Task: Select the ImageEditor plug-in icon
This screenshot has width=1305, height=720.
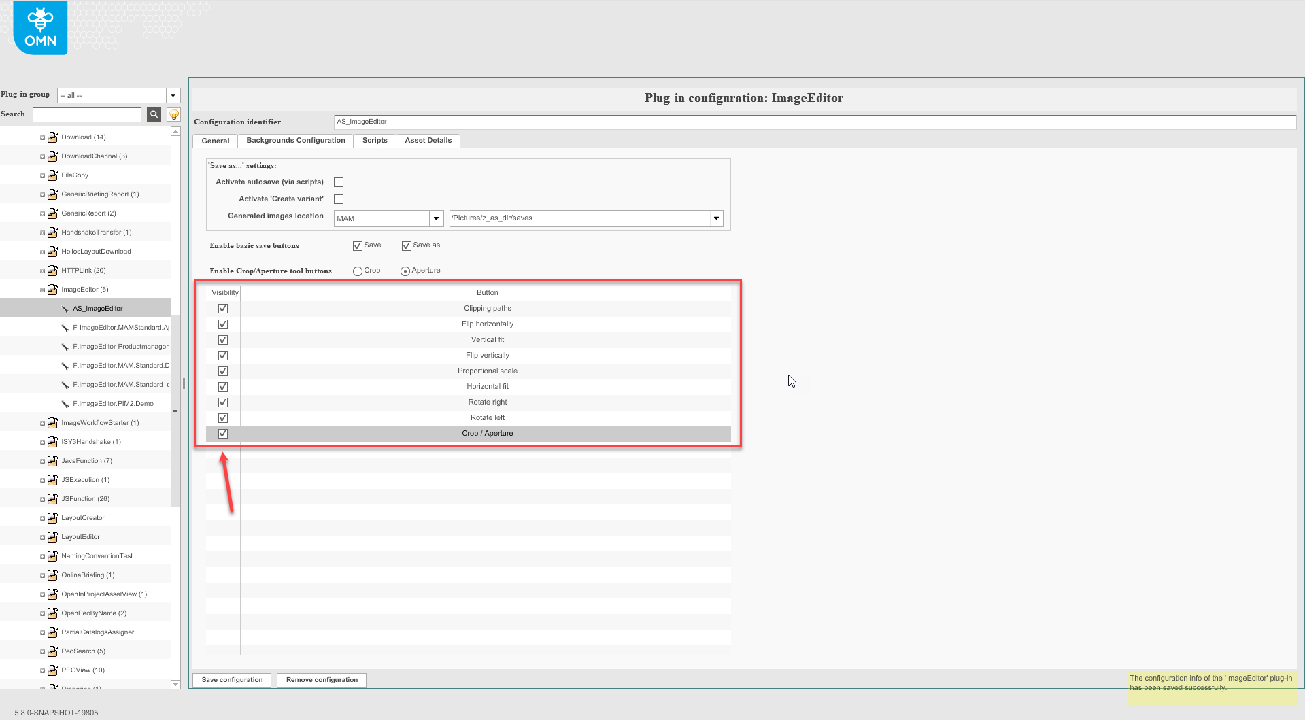Action: pyautogui.click(x=53, y=289)
